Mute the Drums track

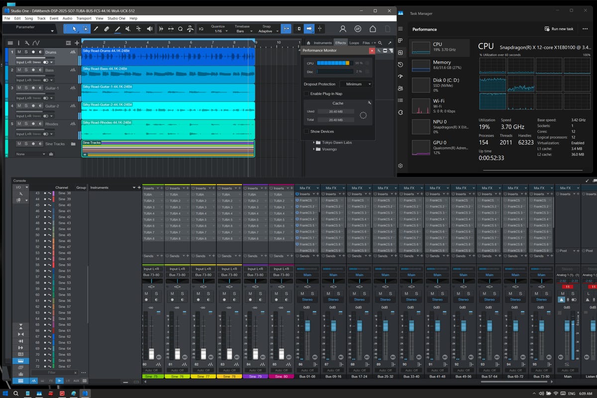click(x=19, y=52)
